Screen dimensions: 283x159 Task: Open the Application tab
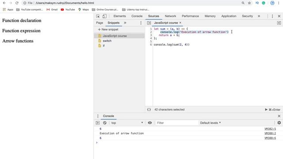pos(229,16)
